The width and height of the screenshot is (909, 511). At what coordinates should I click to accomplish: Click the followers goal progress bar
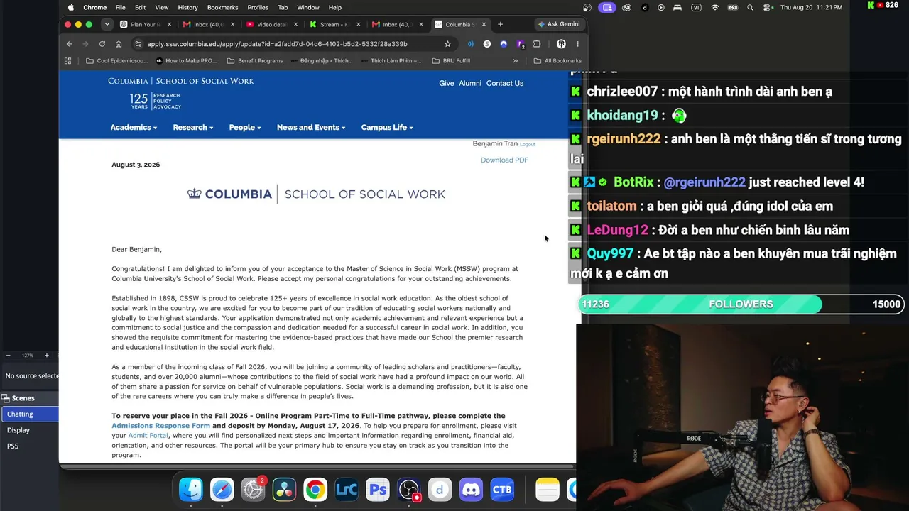click(741, 304)
